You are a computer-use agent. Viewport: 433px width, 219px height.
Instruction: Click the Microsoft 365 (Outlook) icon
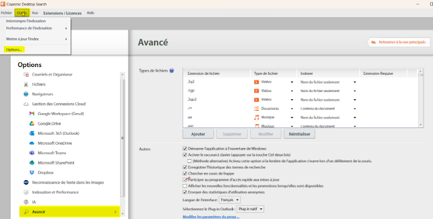32,133
